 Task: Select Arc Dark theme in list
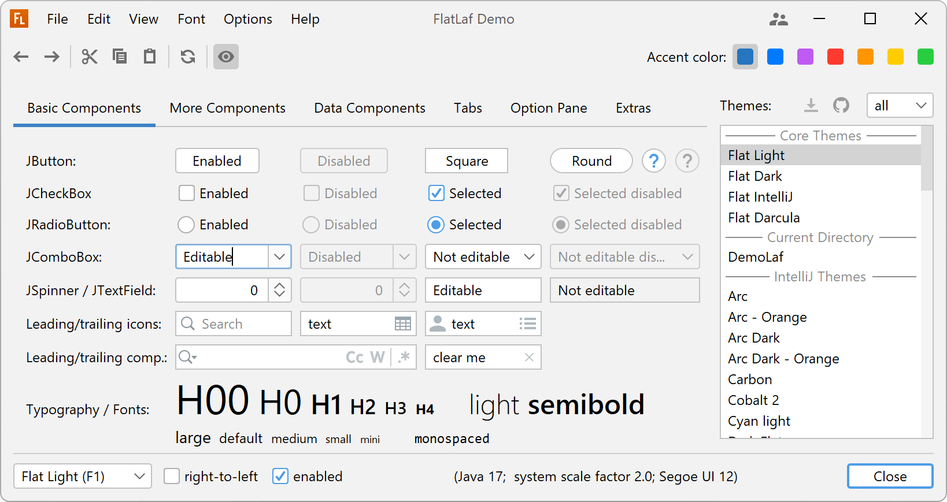point(754,338)
